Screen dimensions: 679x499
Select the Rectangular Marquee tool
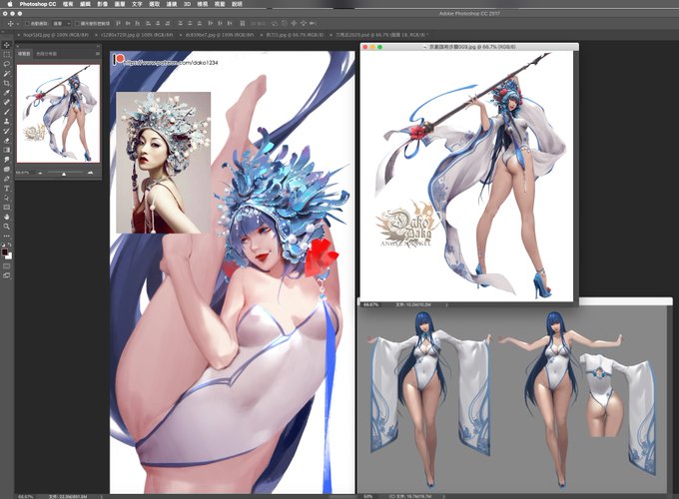coord(7,55)
